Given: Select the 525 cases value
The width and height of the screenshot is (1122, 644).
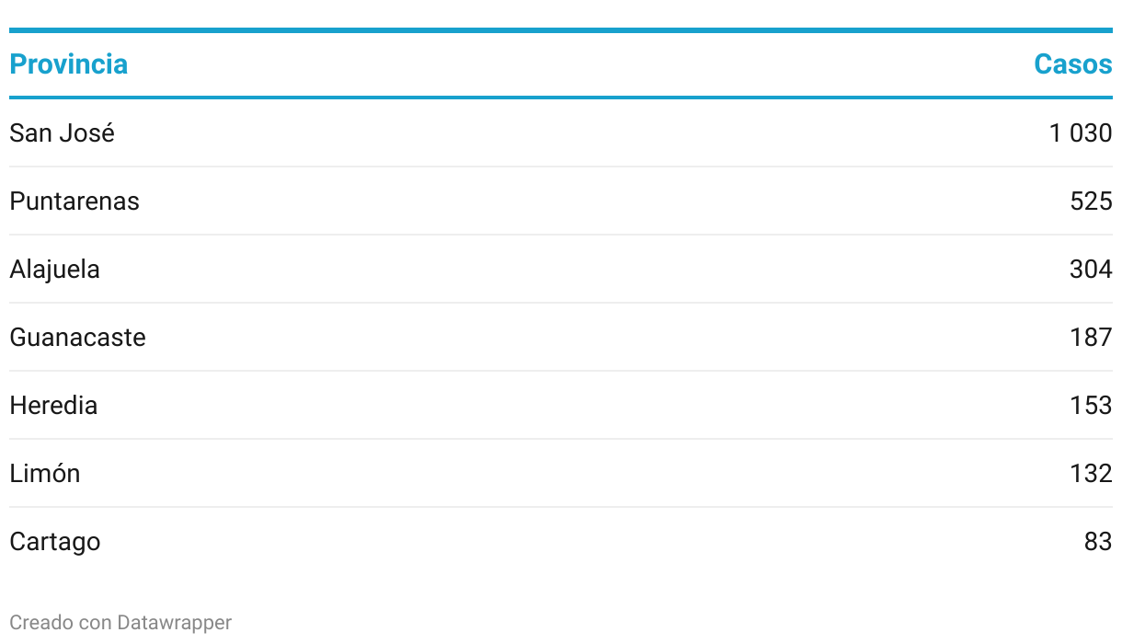Looking at the screenshot, I should coord(1091,201).
